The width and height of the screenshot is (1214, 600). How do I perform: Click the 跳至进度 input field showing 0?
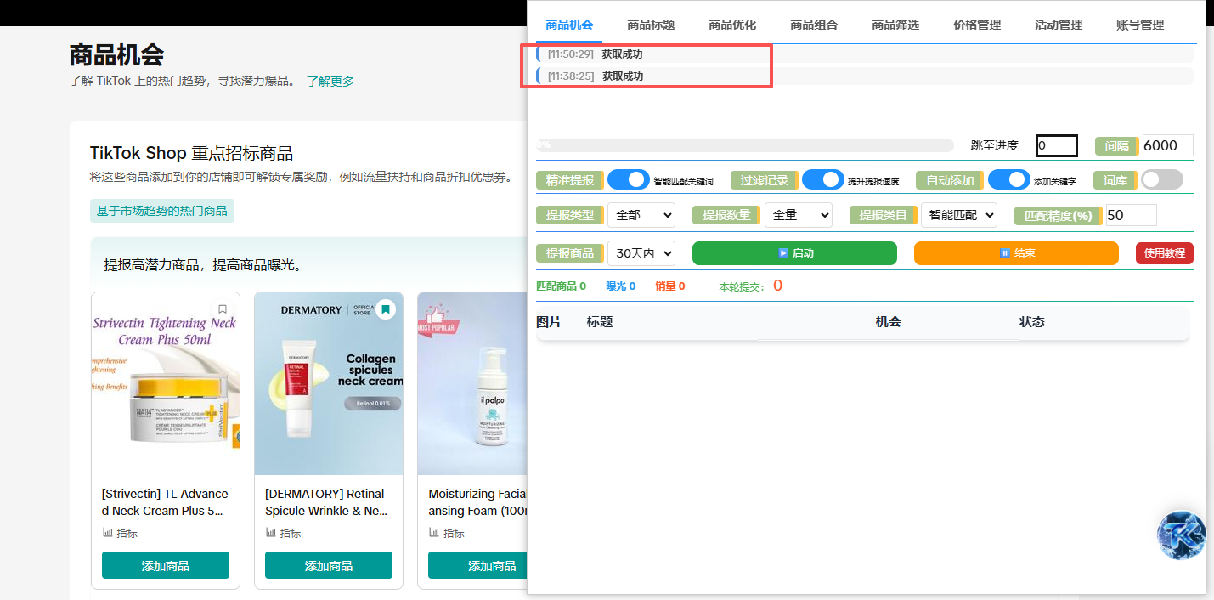1056,145
